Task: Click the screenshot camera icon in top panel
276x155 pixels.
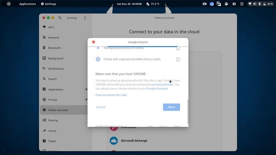Action: tap(234, 4)
